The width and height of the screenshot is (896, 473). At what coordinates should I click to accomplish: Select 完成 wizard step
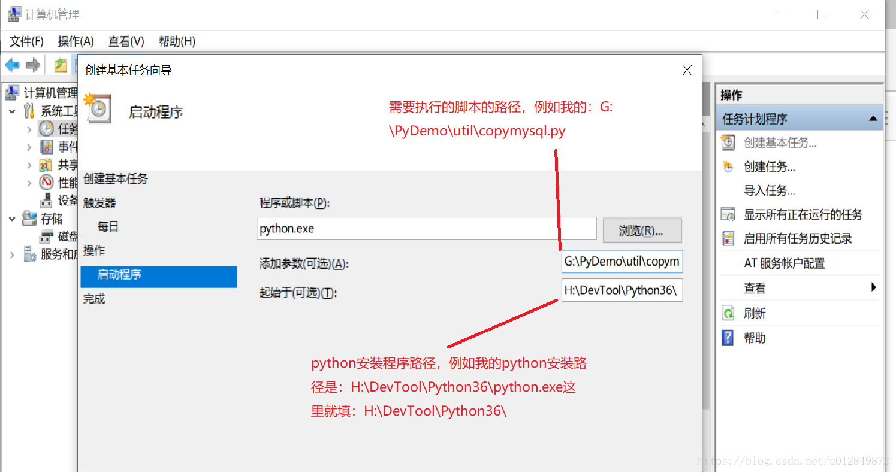pos(94,299)
